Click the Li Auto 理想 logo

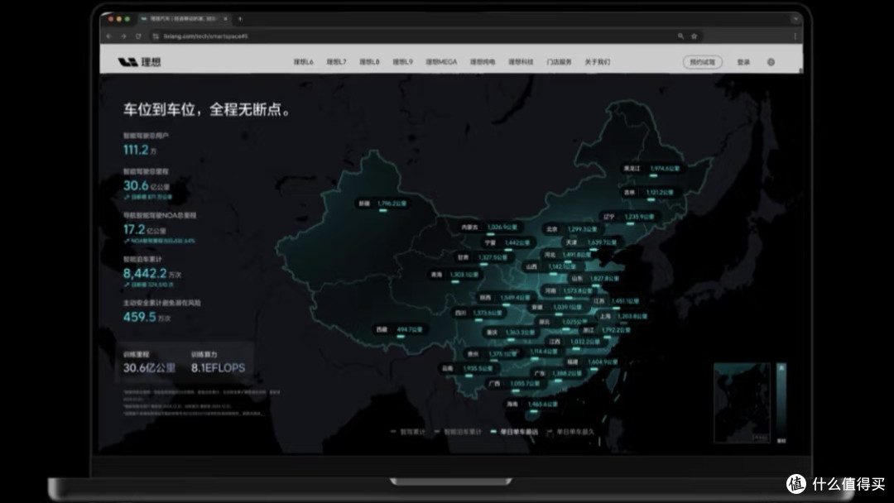140,61
